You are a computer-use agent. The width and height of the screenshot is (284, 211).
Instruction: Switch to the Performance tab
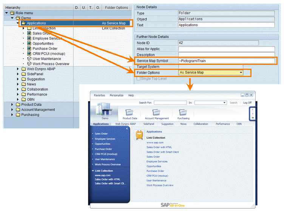pyautogui.click(x=223, y=124)
